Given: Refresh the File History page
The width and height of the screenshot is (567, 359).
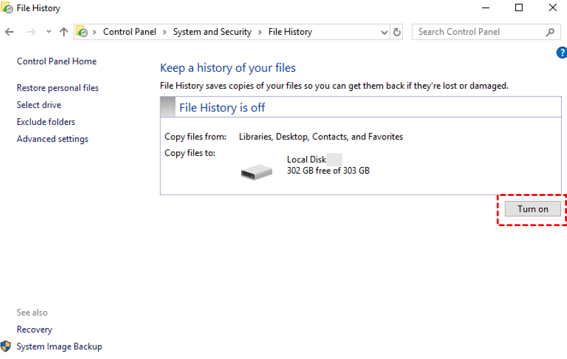Looking at the screenshot, I should pyautogui.click(x=397, y=32).
